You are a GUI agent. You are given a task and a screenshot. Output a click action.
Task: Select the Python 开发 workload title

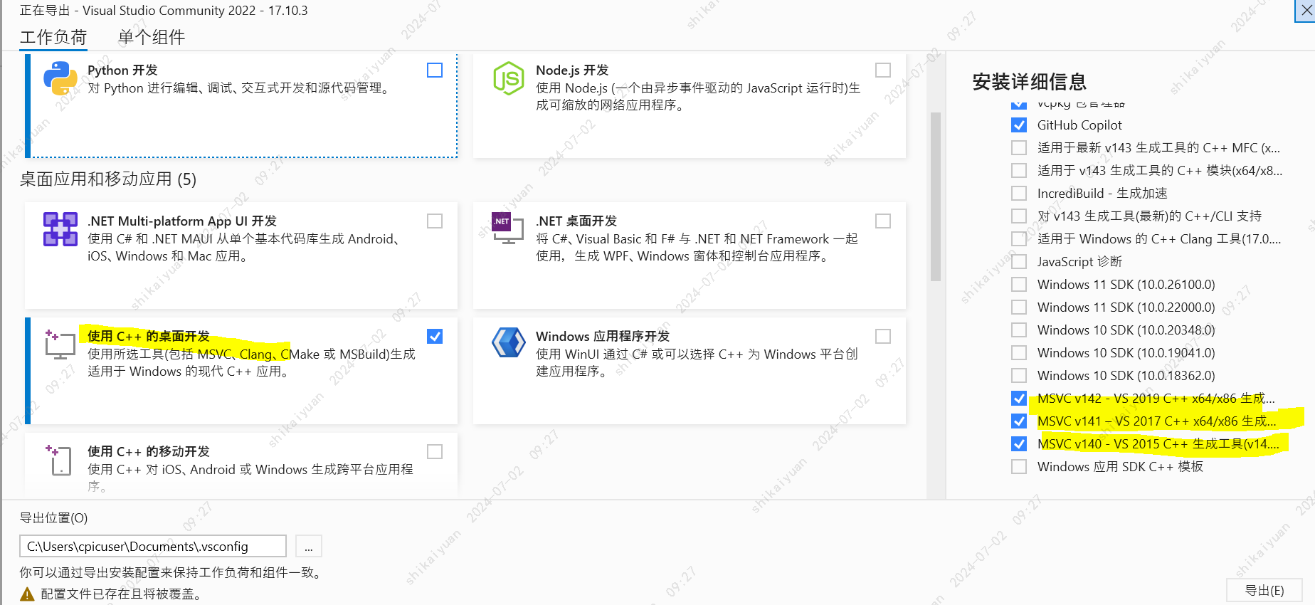tap(122, 70)
